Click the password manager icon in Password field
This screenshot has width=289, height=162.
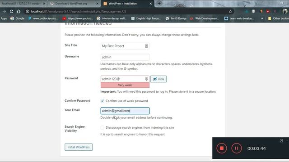click(x=146, y=79)
